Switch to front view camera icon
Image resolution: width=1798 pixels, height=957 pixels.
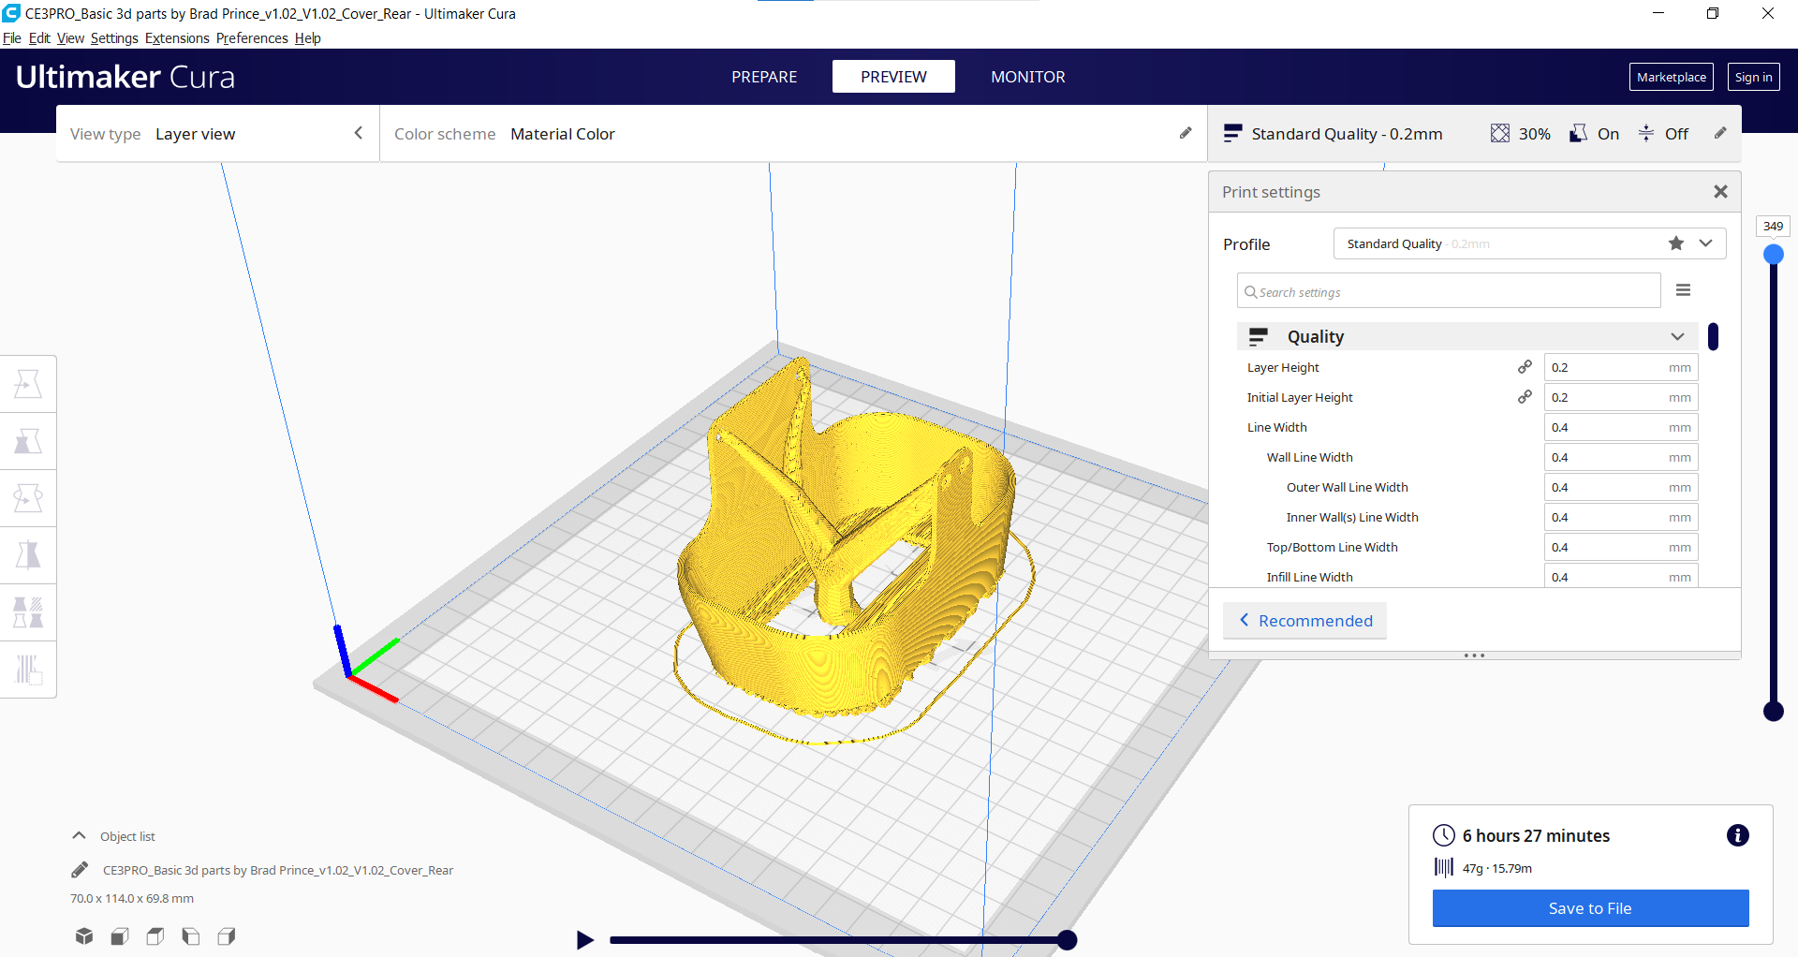tap(120, 935)
